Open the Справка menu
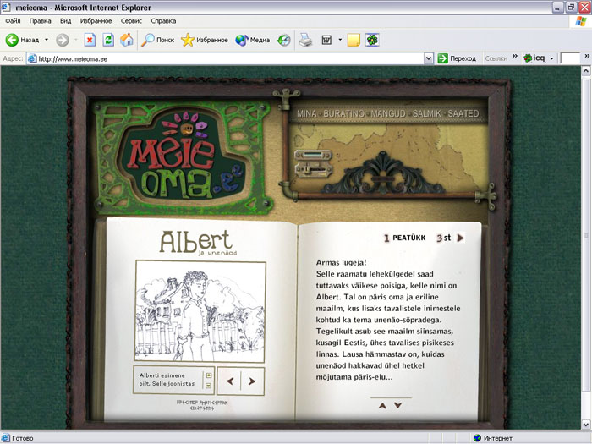The width and height of the screenshot is (592, 444). (163, 21)
